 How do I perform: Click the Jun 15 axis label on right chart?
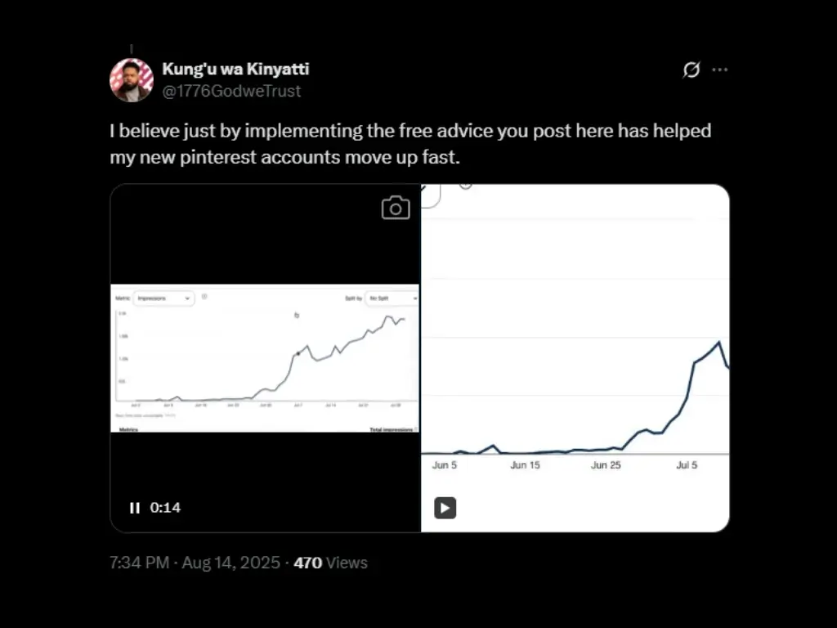tap(525, 465)
